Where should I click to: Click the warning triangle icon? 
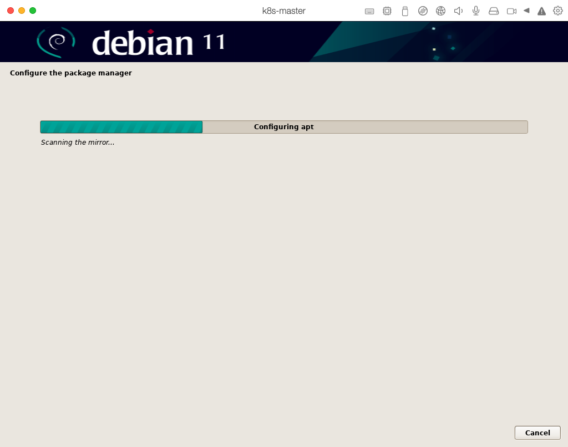[541, 11]
